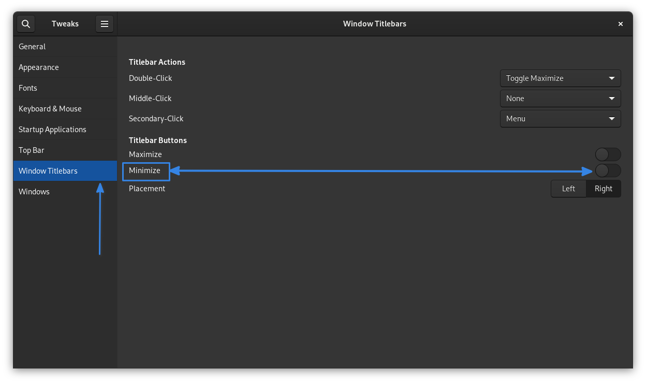Click the Secondary-Click dropdown arrow
Image resolution: width=646 pixels, height=383 pixels.
612,119
